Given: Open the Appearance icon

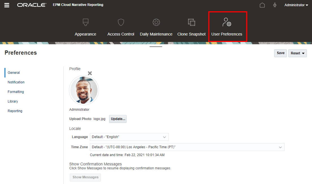Looking at the screenshot, I should pos(86,22).
